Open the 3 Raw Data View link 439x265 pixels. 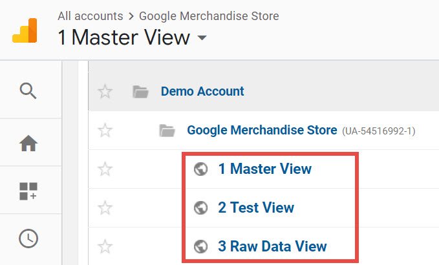coord(272,246)
